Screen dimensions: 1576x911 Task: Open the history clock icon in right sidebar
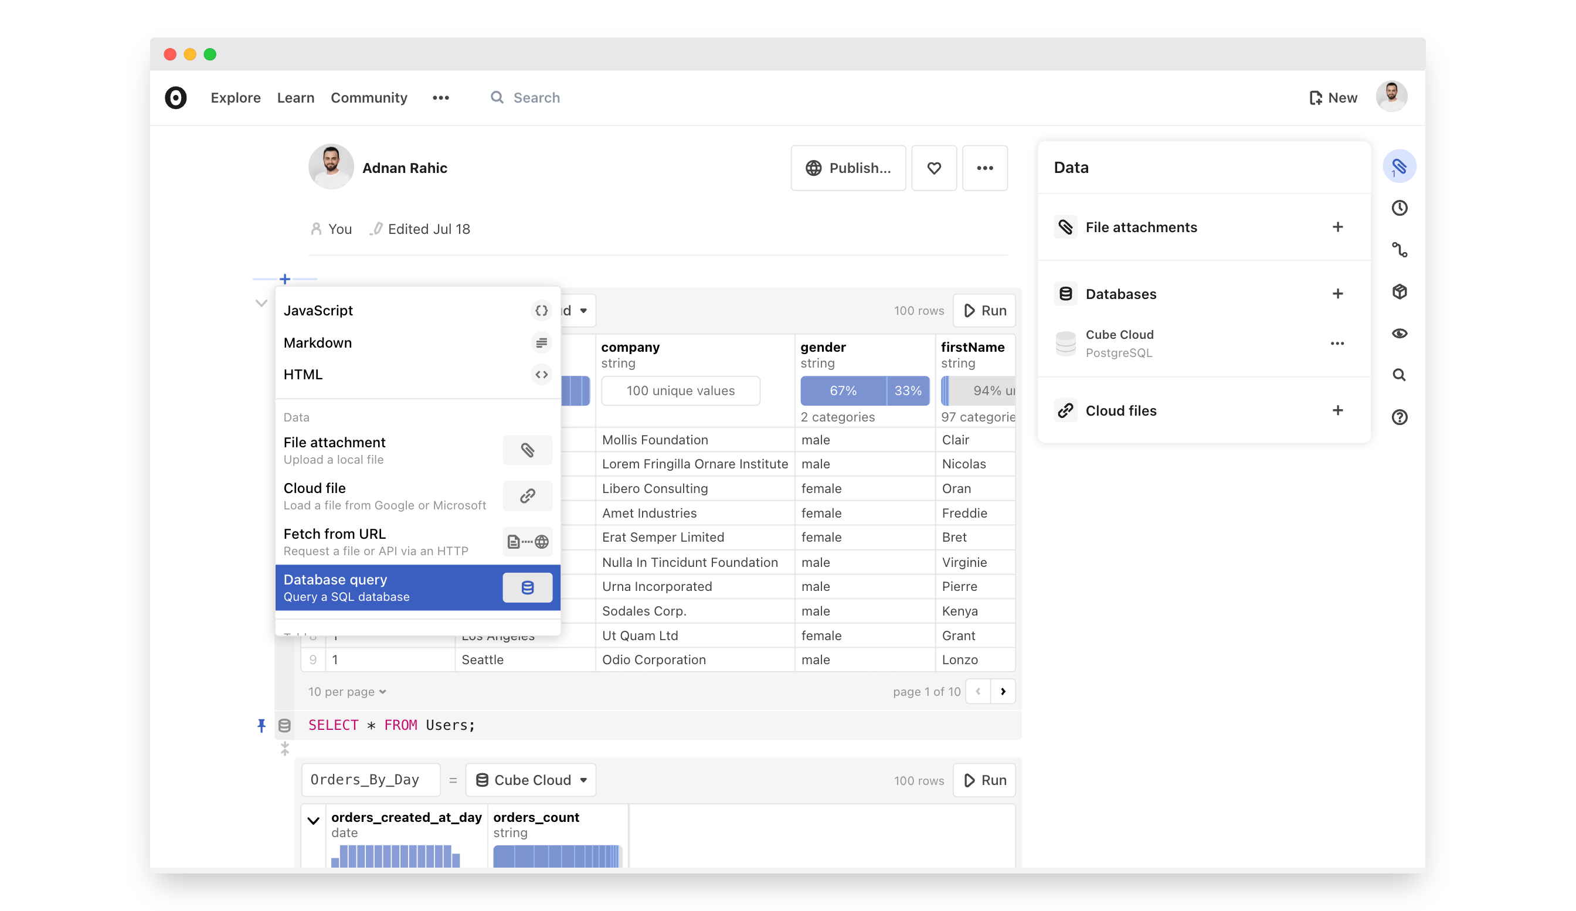tap(1399, 208)
